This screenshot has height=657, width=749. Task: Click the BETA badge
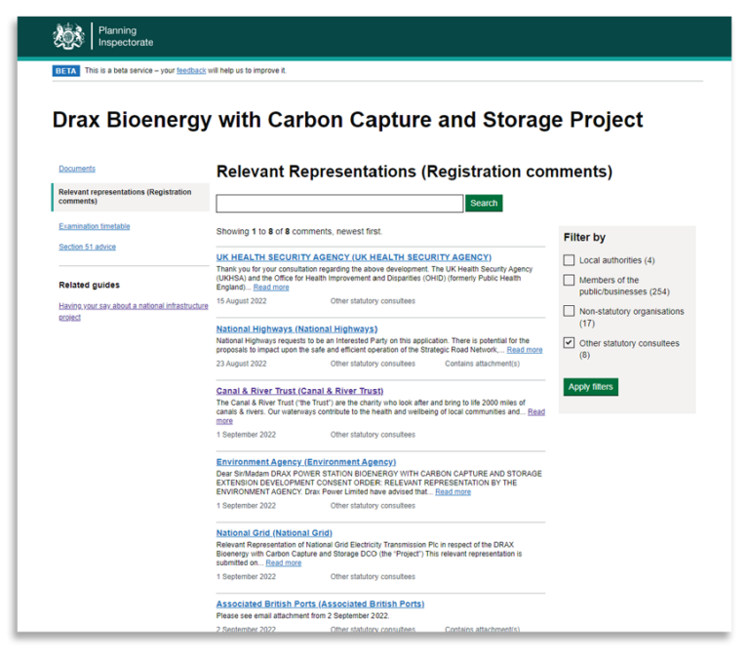[66, 70]
